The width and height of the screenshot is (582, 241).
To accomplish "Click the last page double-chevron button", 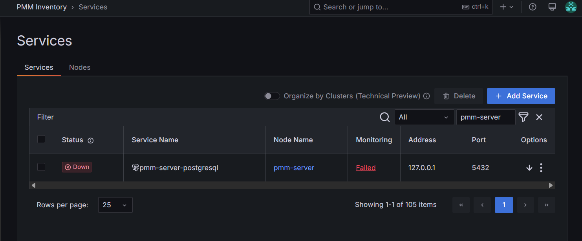I will pyautogui.click(x=546, y=205).
